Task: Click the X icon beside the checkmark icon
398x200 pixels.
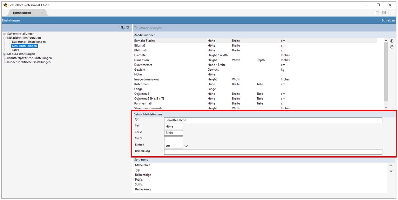Action: tap(384, 13)
